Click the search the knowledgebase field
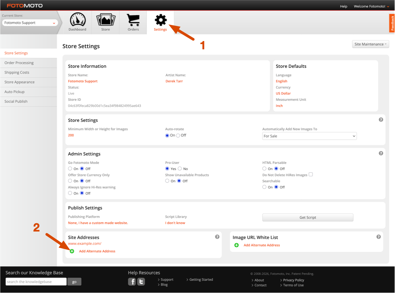 tap(36, 282)
